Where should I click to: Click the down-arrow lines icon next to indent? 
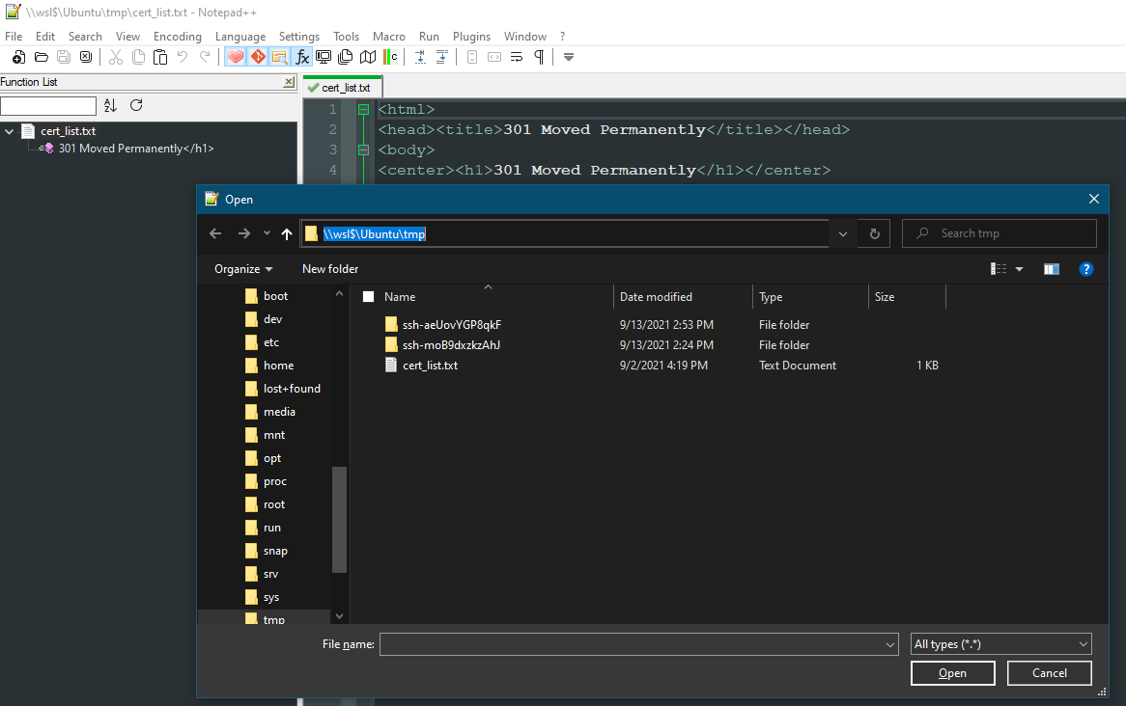[x=442, y=58]
